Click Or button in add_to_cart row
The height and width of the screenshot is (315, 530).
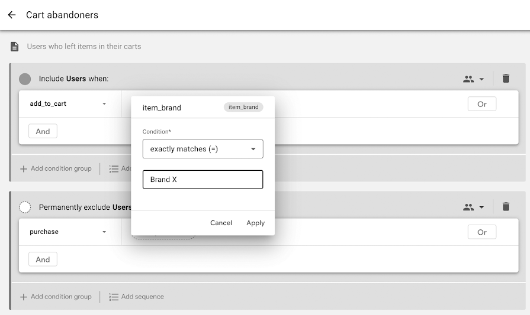click(482, 104)
